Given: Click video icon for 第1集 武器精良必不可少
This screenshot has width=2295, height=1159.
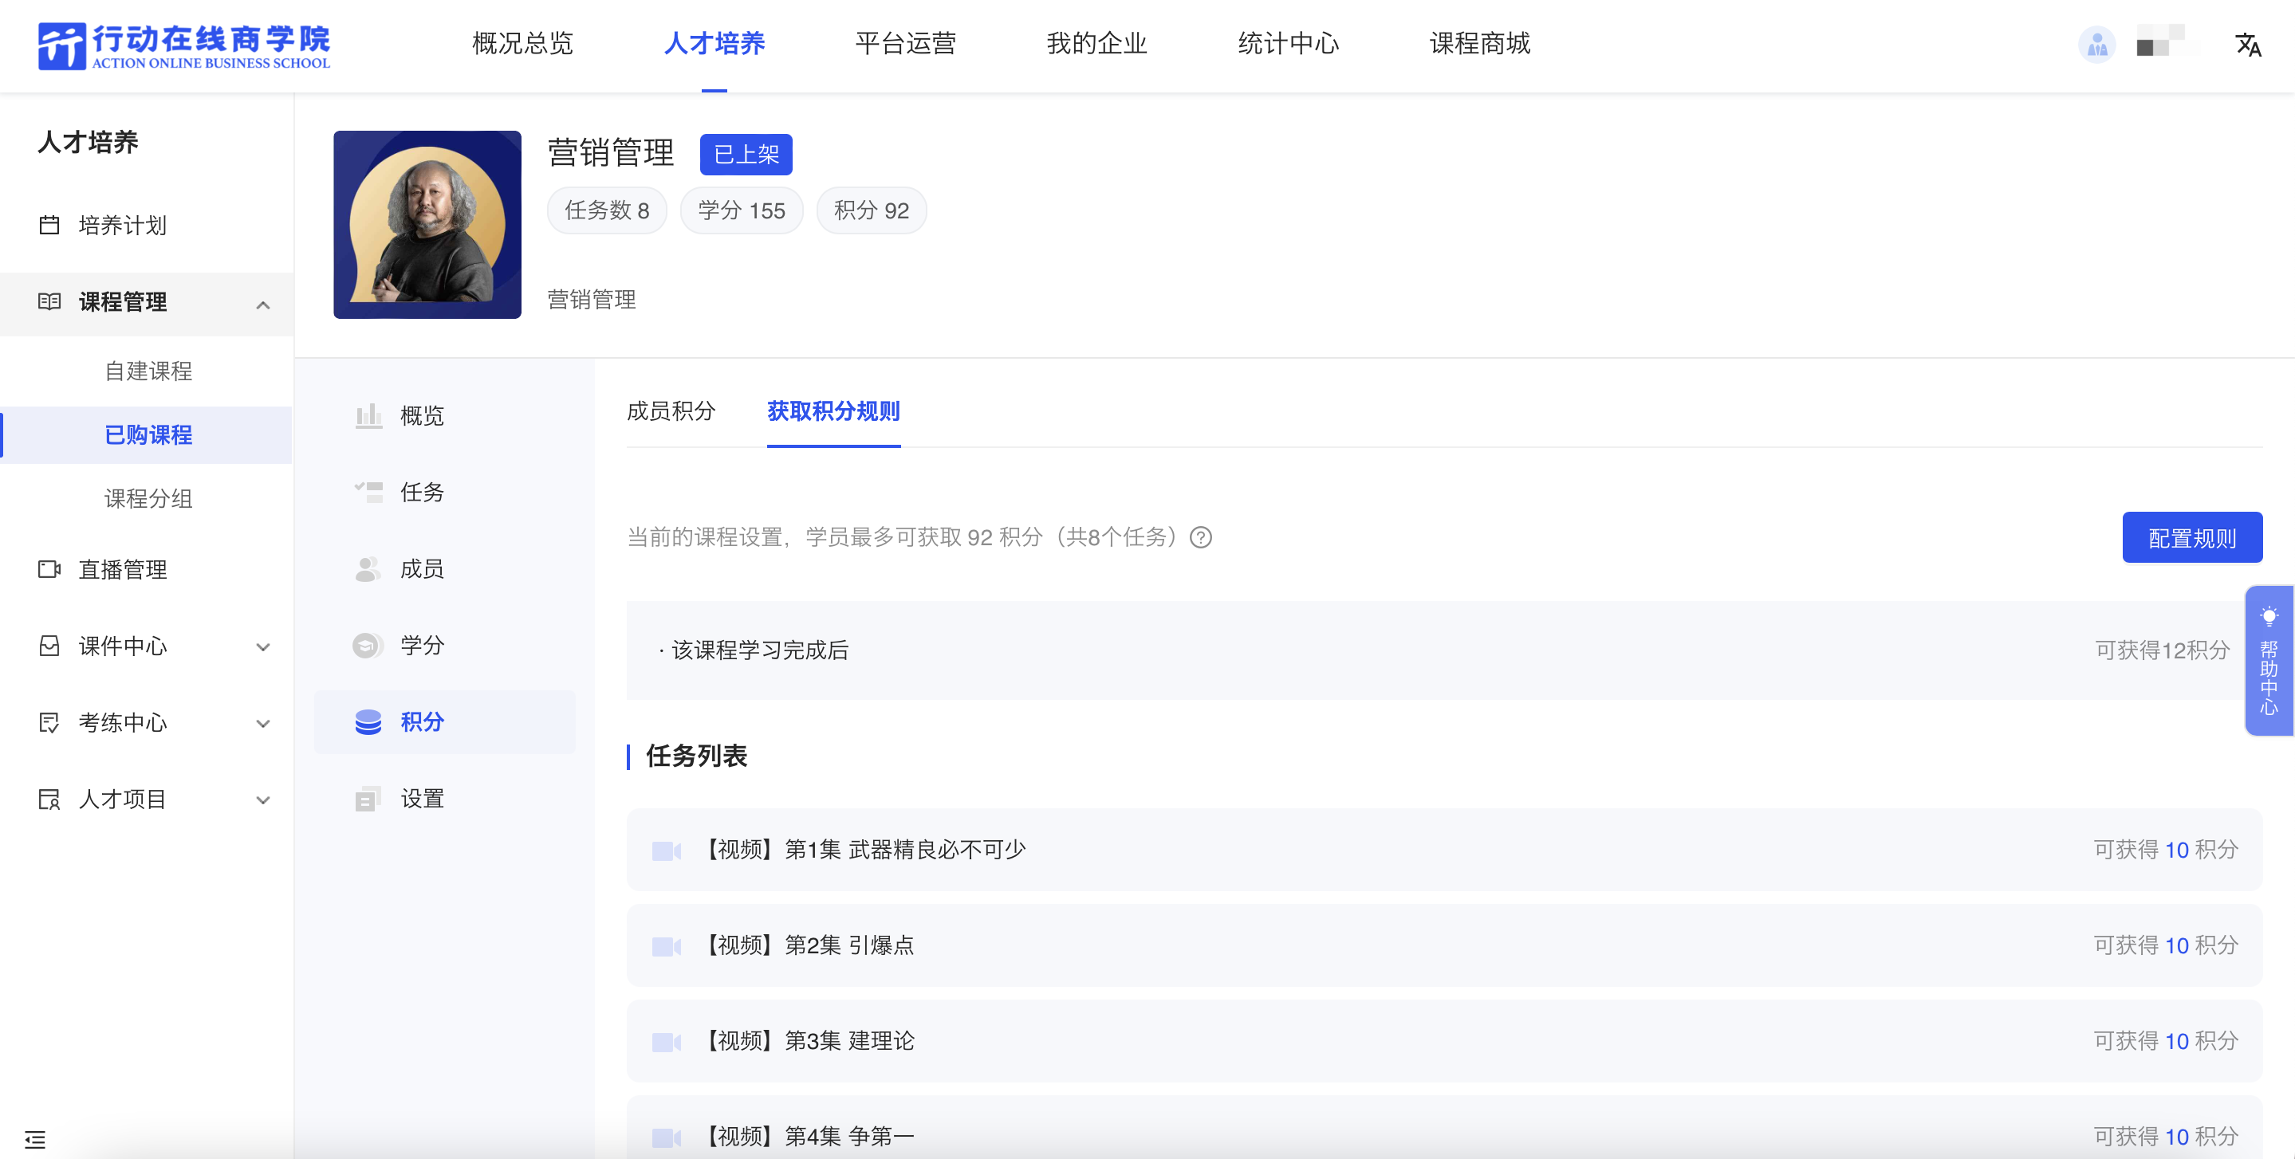Looking at the screenshot, I should tap(666, 850).
